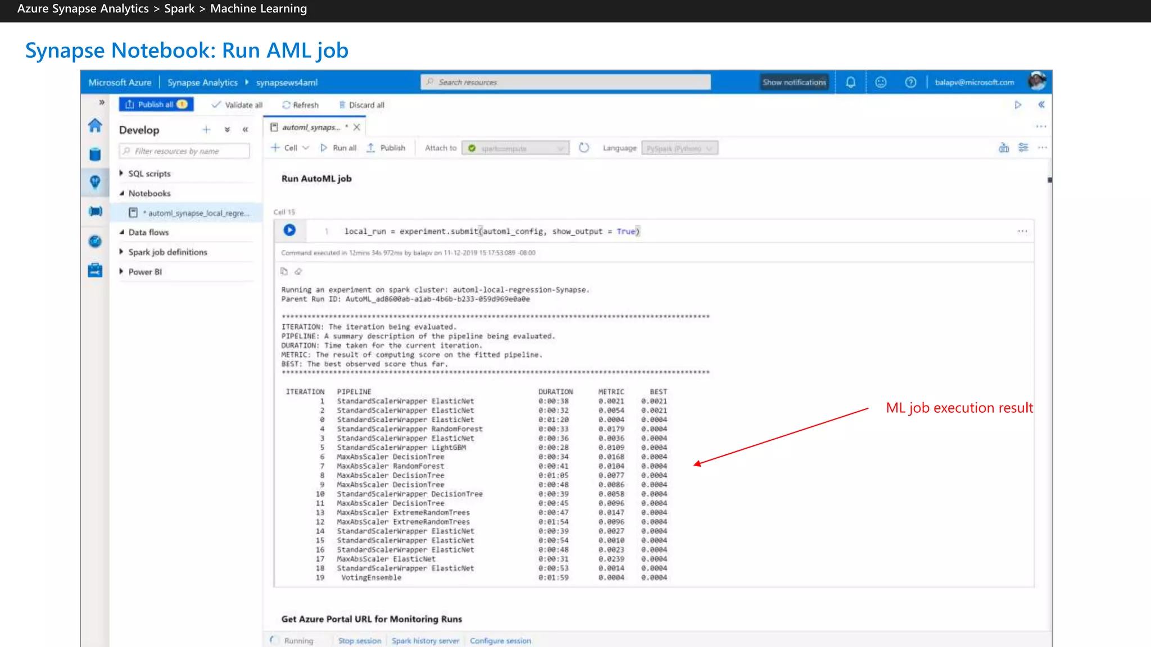This screenshot has width=1151, height=647.
Task: Click synapsews4aml workspace breadcrumb
Action: tap(287, 83)
